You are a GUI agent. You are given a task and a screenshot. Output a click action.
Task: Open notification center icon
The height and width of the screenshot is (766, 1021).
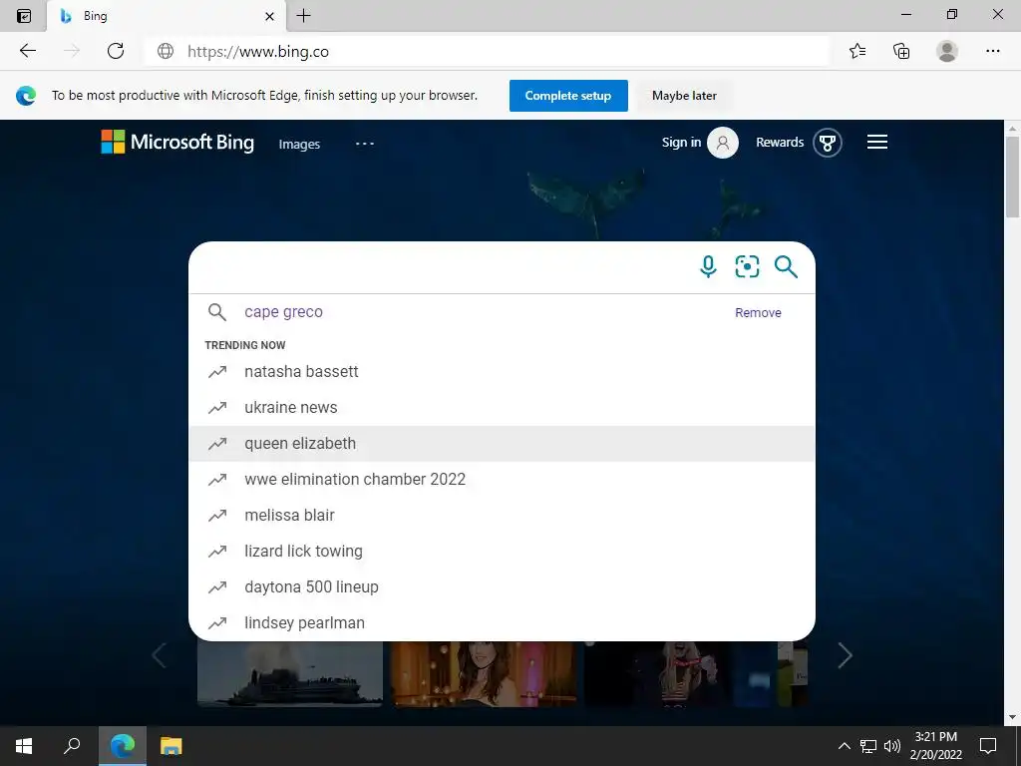click(988, 746)
